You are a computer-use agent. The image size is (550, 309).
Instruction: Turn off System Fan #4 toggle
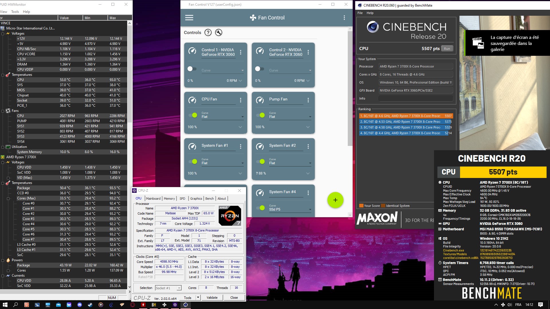(260, 208)
